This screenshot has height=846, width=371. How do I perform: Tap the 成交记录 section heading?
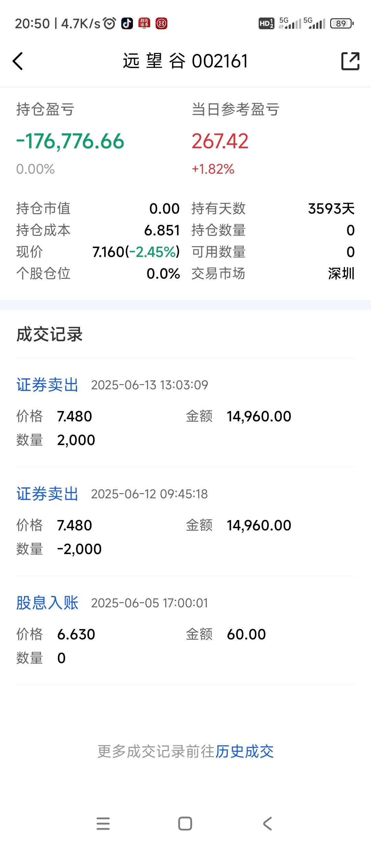coord(49,334)
